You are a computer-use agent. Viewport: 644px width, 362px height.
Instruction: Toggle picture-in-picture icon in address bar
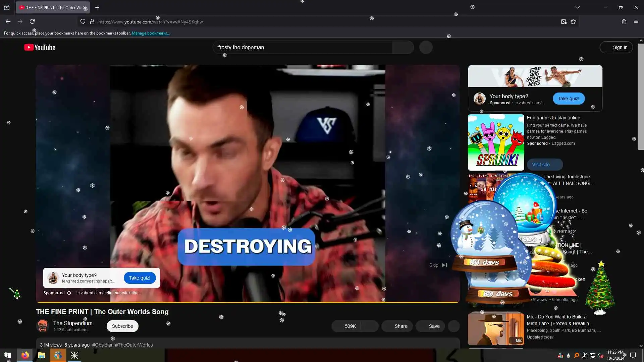click(563, 21)
